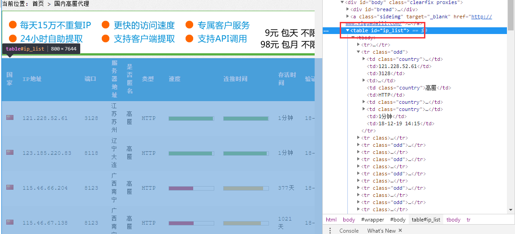Click the td 18-12-19 14:15 node in DevTools

[401, 123]
